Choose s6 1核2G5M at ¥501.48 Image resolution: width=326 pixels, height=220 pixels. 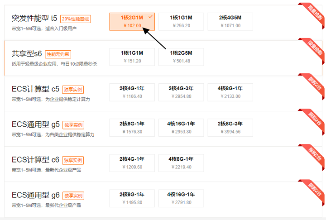[181, 57]
